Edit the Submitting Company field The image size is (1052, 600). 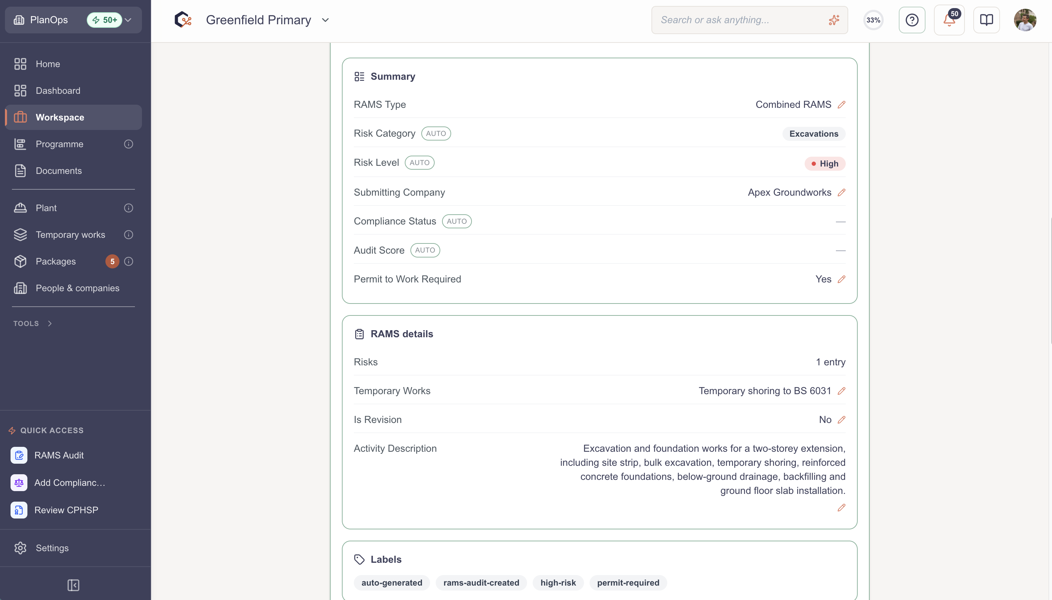coord(842,193)
